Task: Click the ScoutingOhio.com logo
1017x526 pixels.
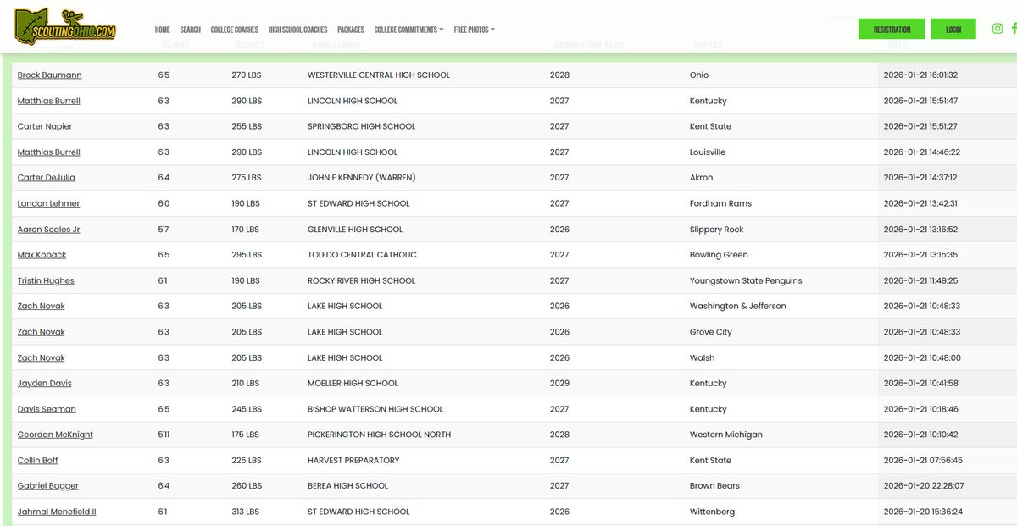Action: (x=65, y=25)
